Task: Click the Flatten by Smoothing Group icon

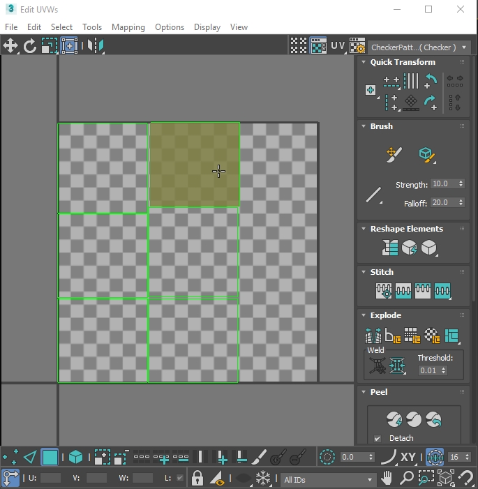Action: [412, 336]
